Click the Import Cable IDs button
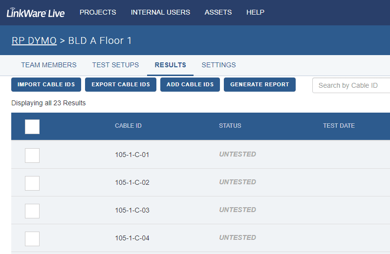The height and width of the screenshot is (254, 390). [x=46, y=84]
